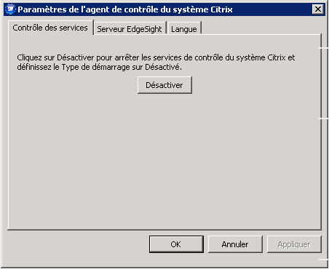
Task: Confirm the dialog with OK
Action: [176, 244]
